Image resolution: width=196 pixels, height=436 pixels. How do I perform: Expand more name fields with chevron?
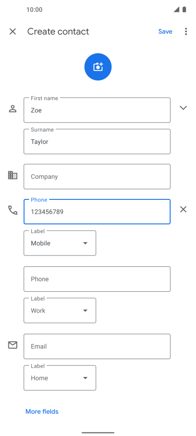183,108
